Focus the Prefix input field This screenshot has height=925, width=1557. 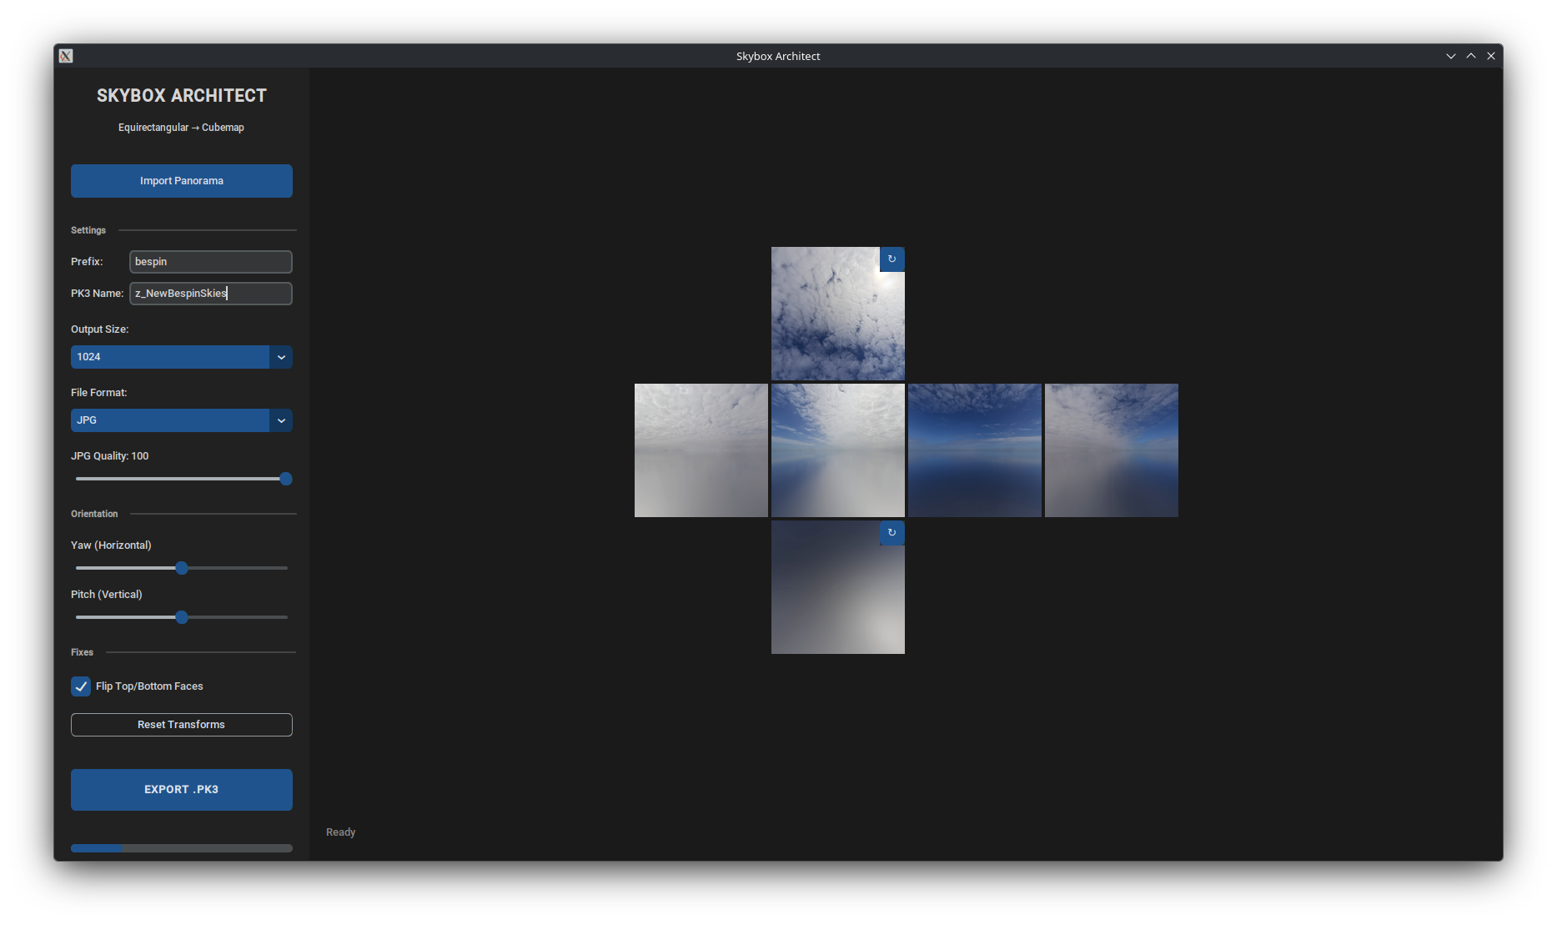click(x=211, y=262)
